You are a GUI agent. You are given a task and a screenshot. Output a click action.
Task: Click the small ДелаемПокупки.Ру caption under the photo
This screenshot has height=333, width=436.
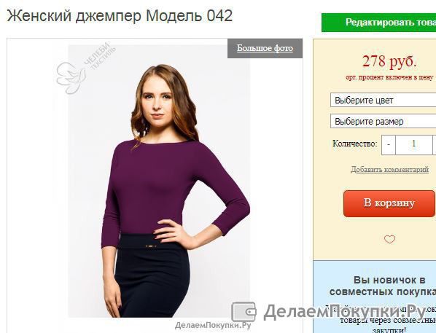pyautogui.click(x=213, y=325)
